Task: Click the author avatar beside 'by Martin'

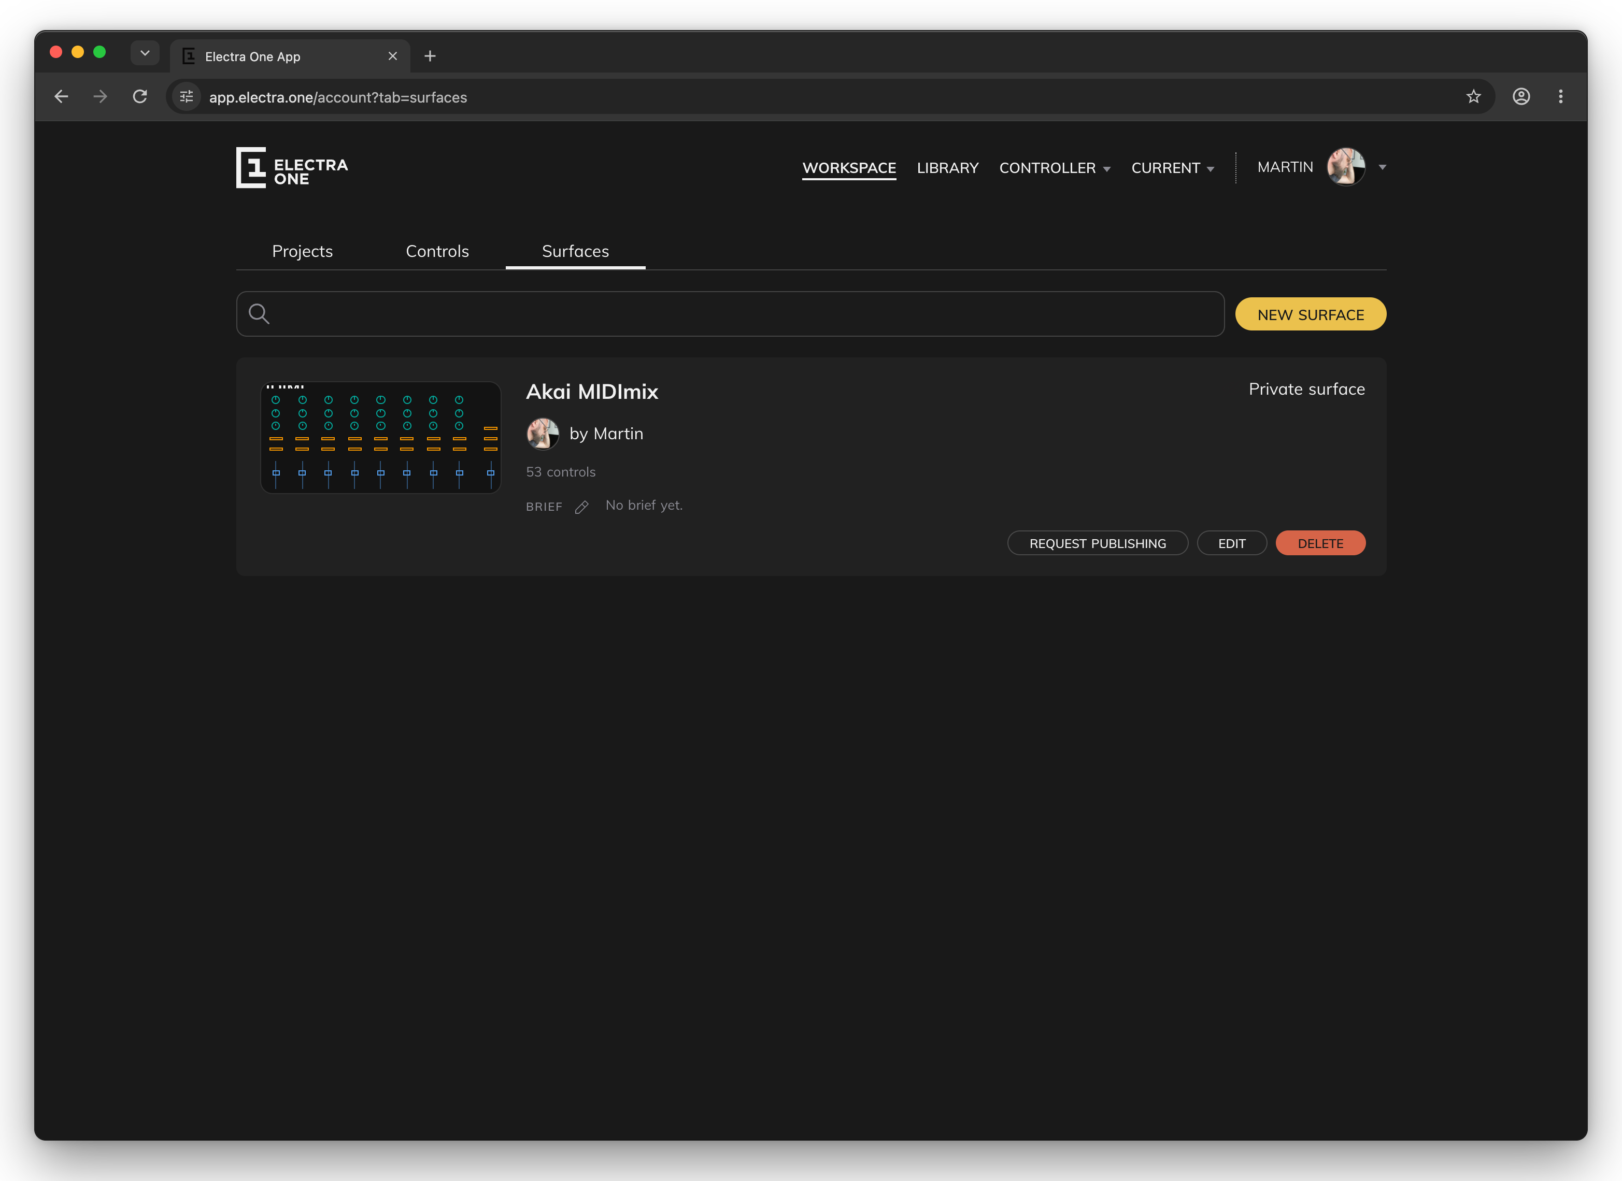Action: coord(543,434)
